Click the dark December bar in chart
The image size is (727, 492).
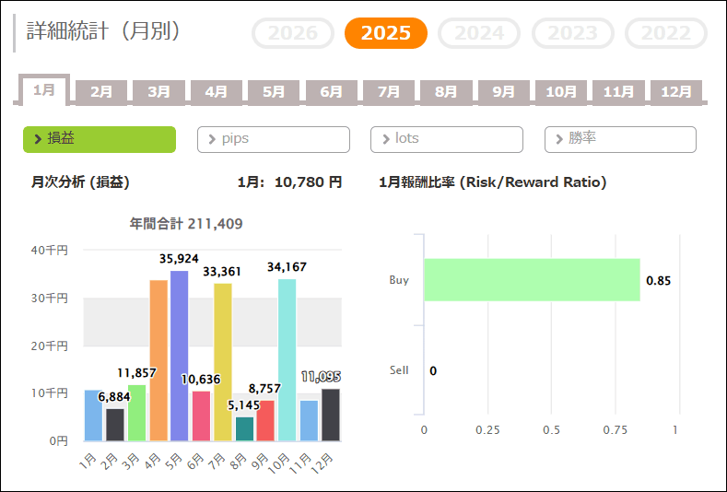tap(331, 415)
